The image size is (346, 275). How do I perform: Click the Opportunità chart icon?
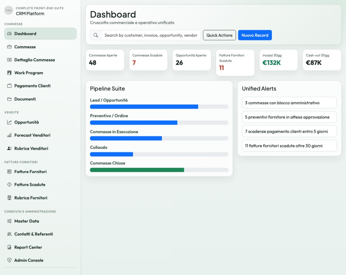point(9,122)
